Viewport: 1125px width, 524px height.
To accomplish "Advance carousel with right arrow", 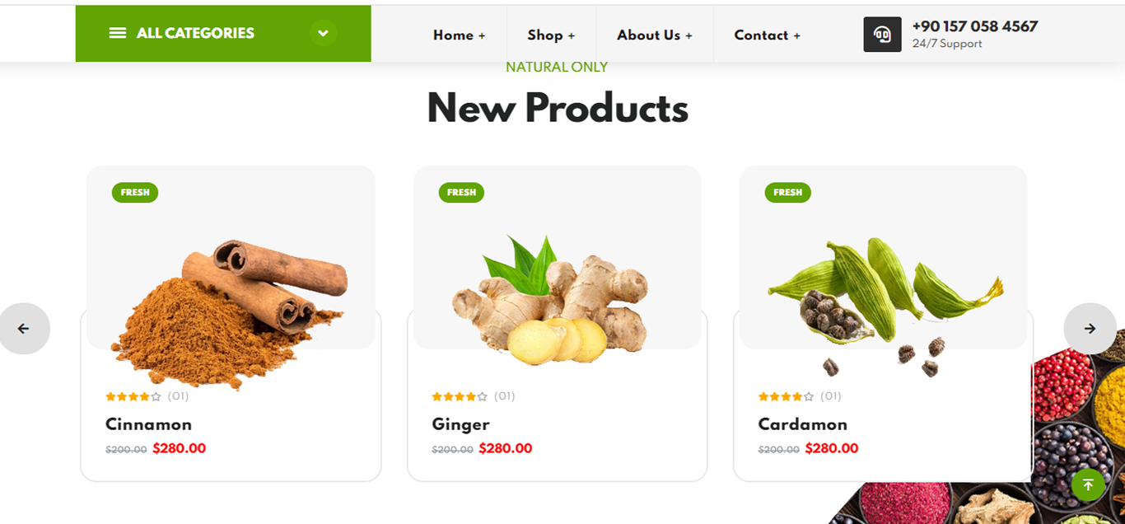I will tap(1090, 329).
